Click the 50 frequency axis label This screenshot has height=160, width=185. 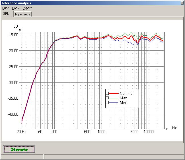click(40, 132)
